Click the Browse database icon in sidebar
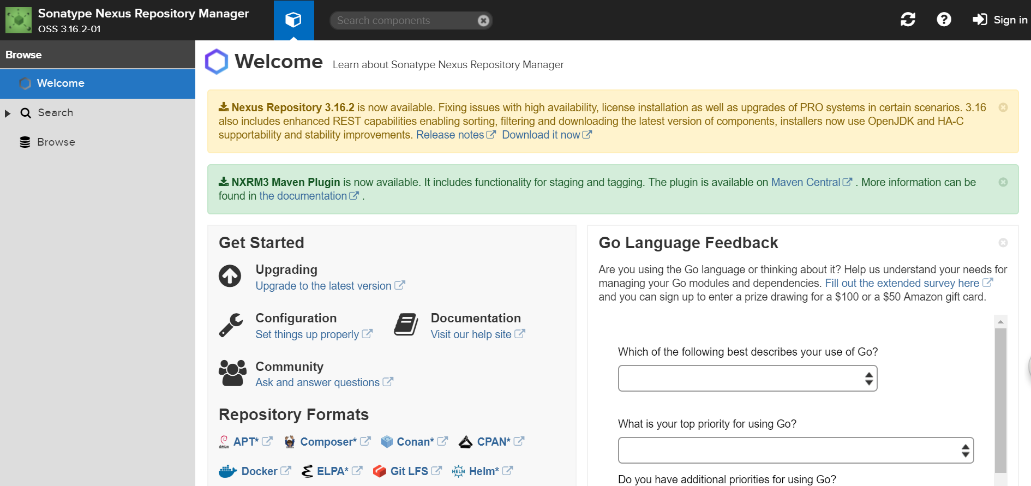Screen dimensions: 1031x486 point(25,142)
